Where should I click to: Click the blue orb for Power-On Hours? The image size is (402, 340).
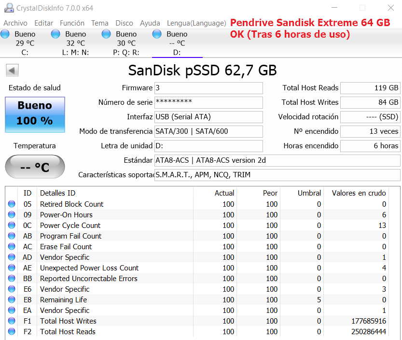[12, 214]
